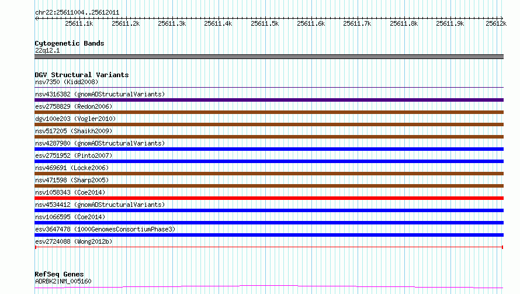The width and height of the screenshot is (520, 294).
Task: Open the nsv469691 (Locke2006) label
Action: 72,168
